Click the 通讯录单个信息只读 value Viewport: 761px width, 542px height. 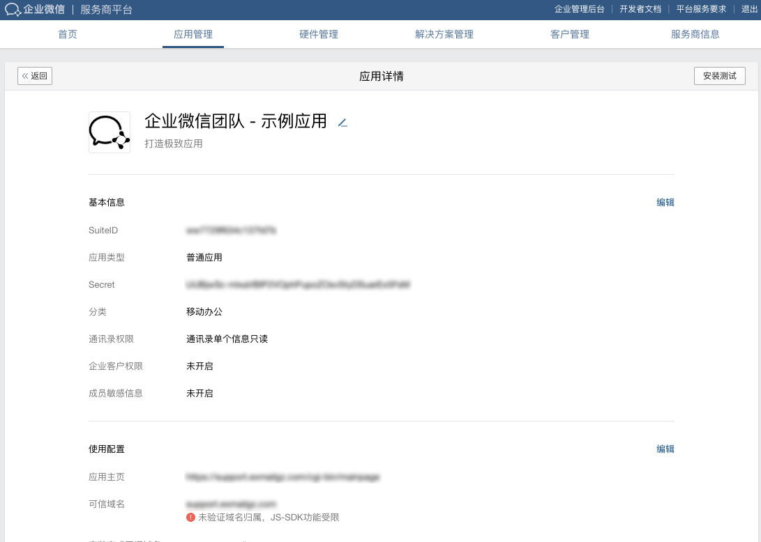[227, 339]
